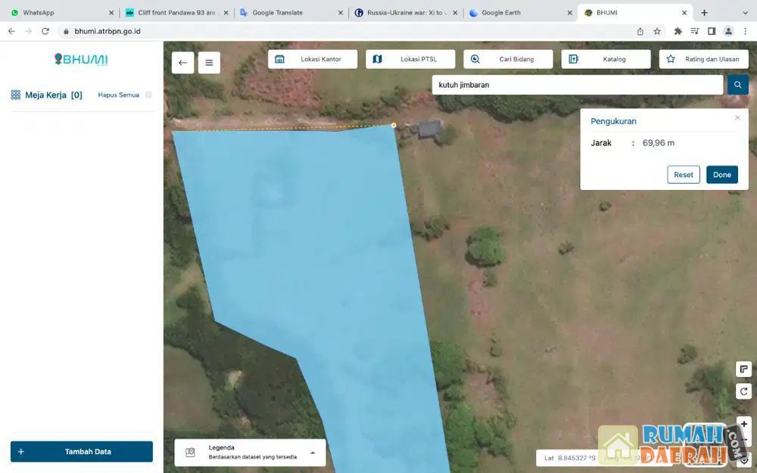Click the Done button
This screenshot has height=473, width=757.
point(721,175)
